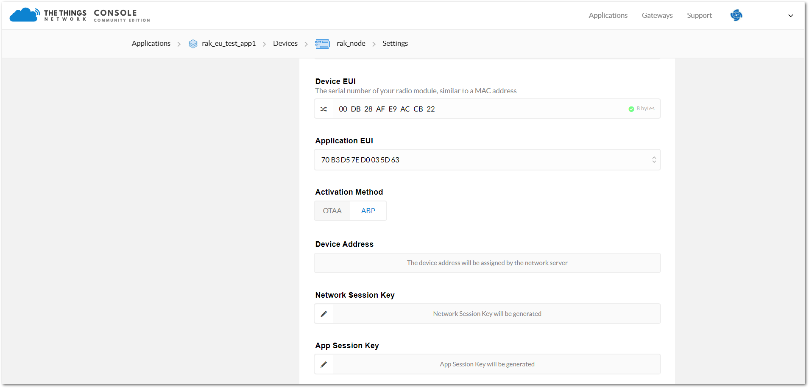Viewport: 809px width, 388px height.
Task: Click the 'Application EUI' heading
Action: 344,141
